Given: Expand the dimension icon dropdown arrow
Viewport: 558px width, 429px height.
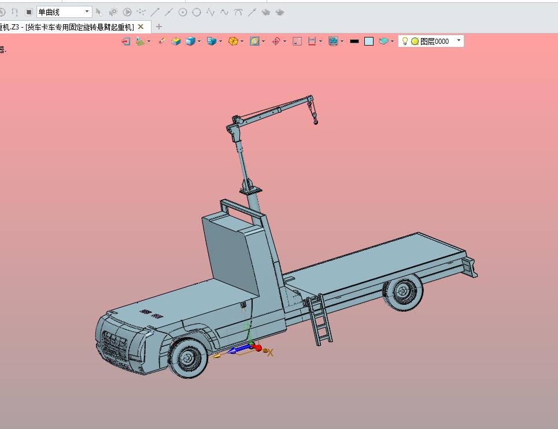Looking at the screenshot, I should pos(321,41).
